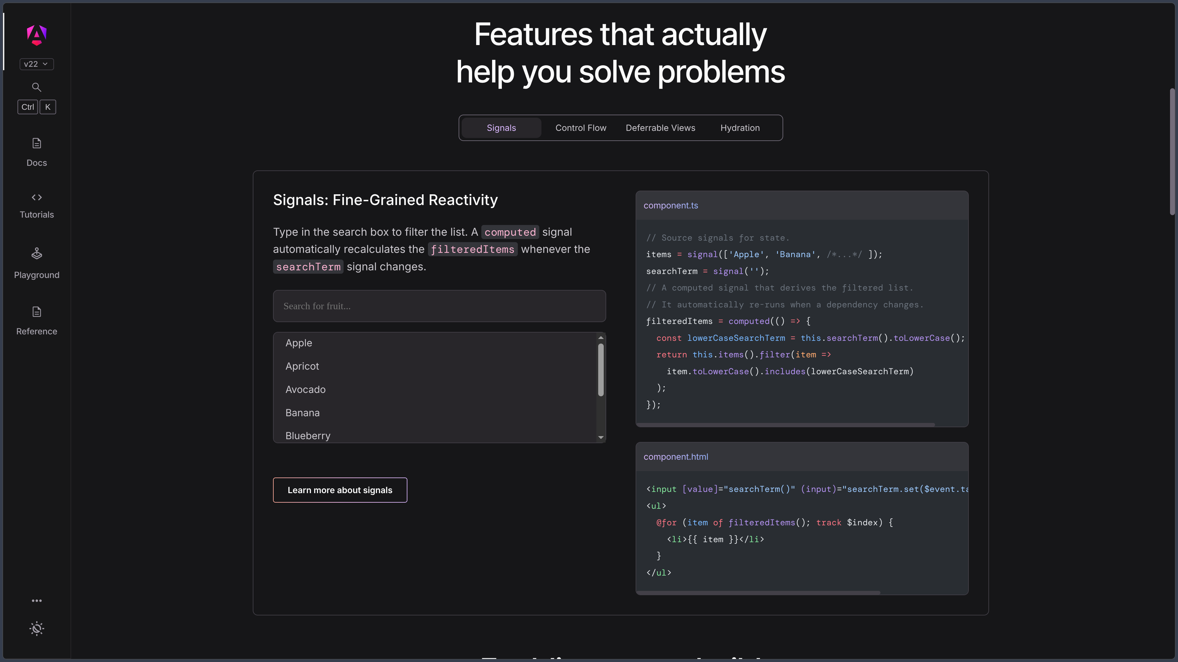This screenshot has width=1178, height=662.
Task: Open the Docs section icon
Action: 37,143
